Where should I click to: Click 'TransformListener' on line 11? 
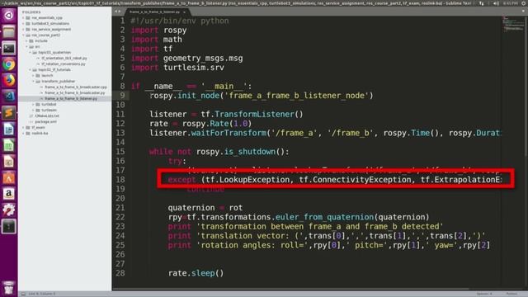254,114
